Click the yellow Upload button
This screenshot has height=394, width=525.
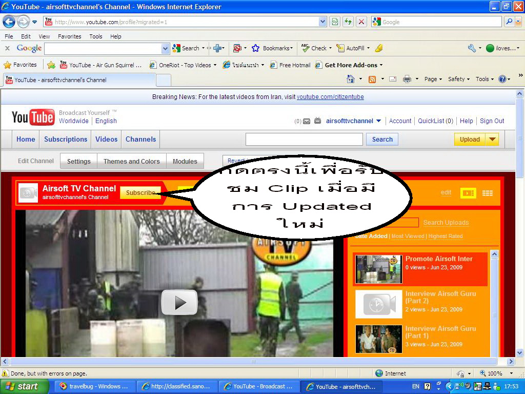tap(470, 140)
